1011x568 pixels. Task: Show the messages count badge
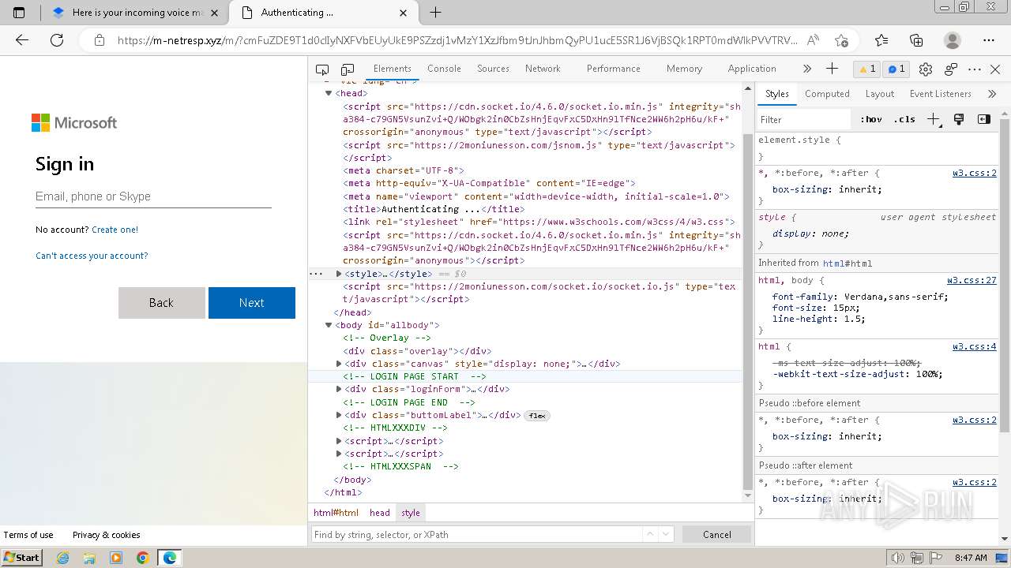[x=896, y=69]
